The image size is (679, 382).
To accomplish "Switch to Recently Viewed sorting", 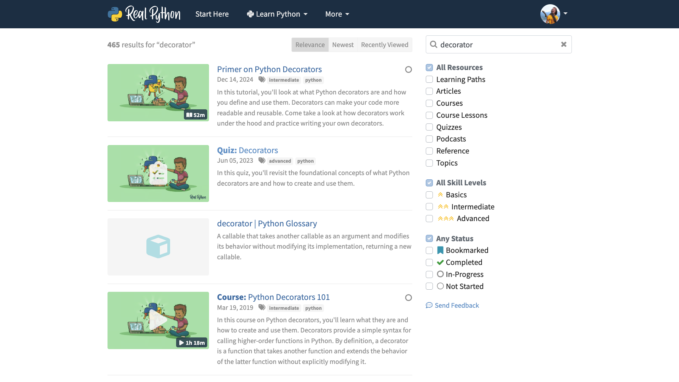I will point(384,45).
